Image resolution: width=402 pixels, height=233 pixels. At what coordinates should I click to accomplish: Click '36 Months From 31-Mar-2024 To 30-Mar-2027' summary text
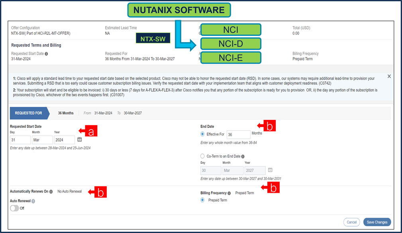140,59
